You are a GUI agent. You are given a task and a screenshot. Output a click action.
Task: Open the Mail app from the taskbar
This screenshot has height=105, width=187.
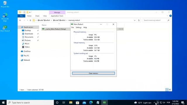click(84, 102)
